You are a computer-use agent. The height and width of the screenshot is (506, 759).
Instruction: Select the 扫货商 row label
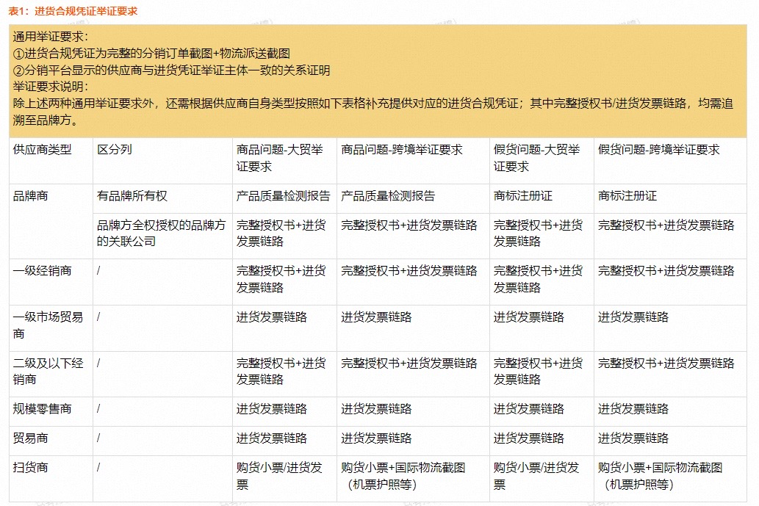(31, 467)
